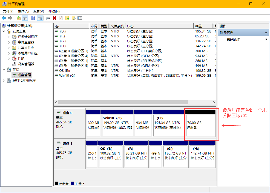The width and height of the screenshot is (270, 193).
Task: Click the 设备管理器 icon
Action: [14, 64]
